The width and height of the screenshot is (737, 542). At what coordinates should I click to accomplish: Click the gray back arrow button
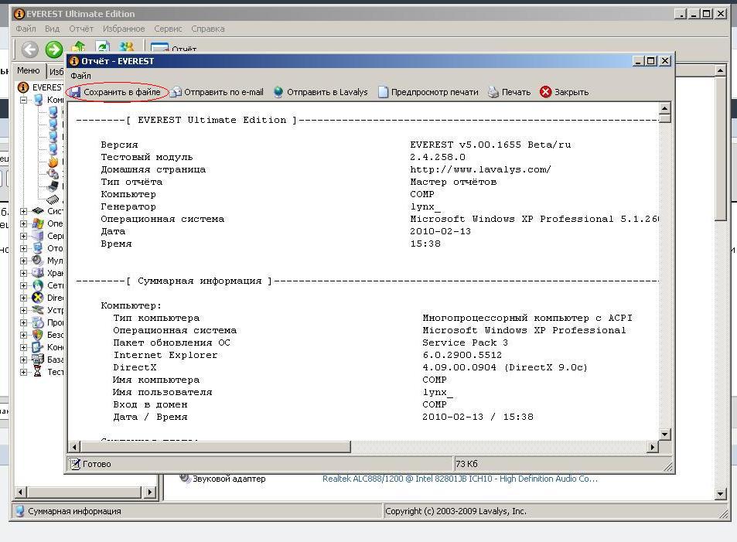point(30,50)
